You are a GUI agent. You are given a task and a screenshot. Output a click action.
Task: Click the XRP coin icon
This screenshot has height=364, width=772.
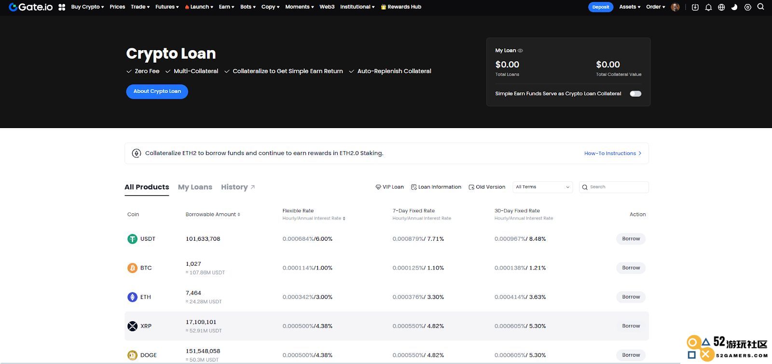pyautogui.click(x=132, y=326)
